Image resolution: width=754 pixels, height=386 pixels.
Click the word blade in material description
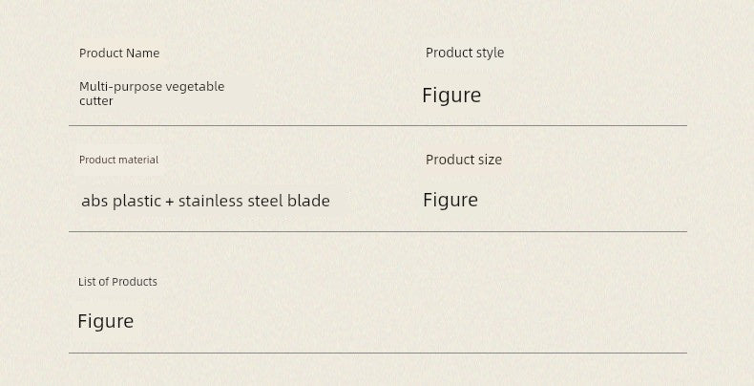308,201
